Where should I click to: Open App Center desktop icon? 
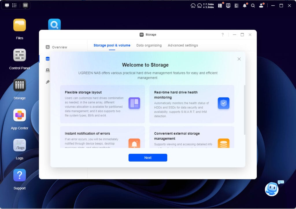(x=20, y=115)
